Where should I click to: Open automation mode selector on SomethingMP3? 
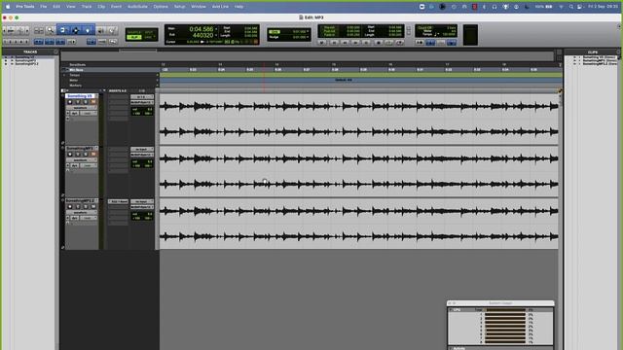(89, 165)
